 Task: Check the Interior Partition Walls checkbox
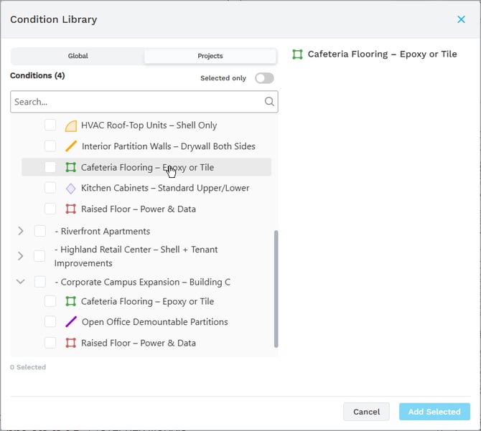click(x=50, y=146)
